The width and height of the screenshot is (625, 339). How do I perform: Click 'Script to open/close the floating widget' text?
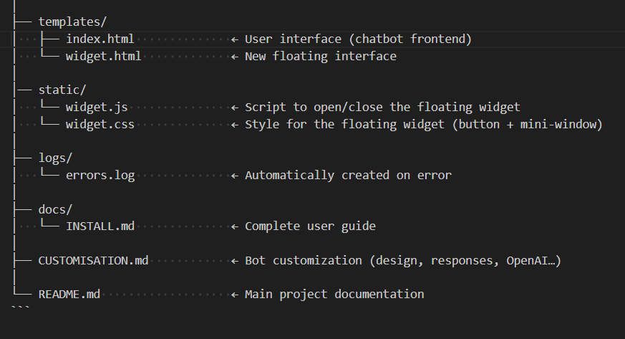[382, 107]
